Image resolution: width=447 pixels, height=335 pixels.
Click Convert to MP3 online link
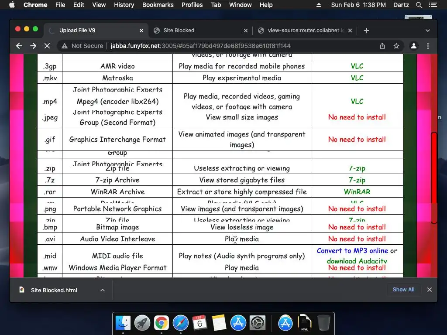[352, 251]
